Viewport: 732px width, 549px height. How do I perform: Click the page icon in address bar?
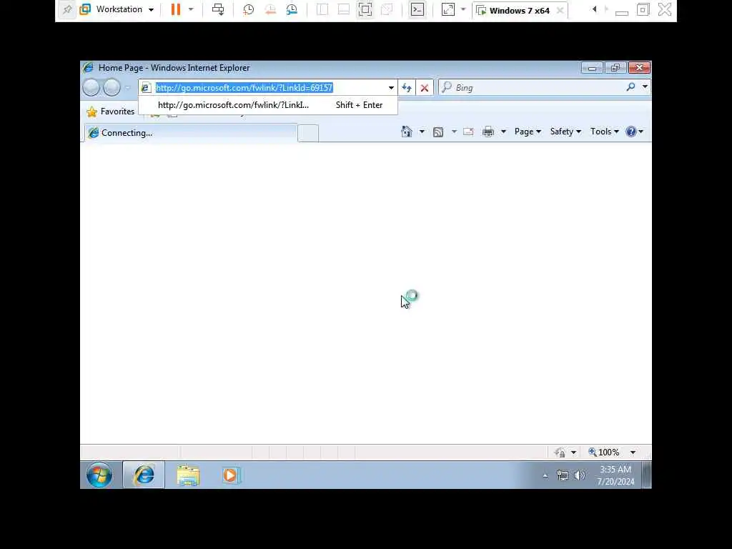(x=146, y=88)
